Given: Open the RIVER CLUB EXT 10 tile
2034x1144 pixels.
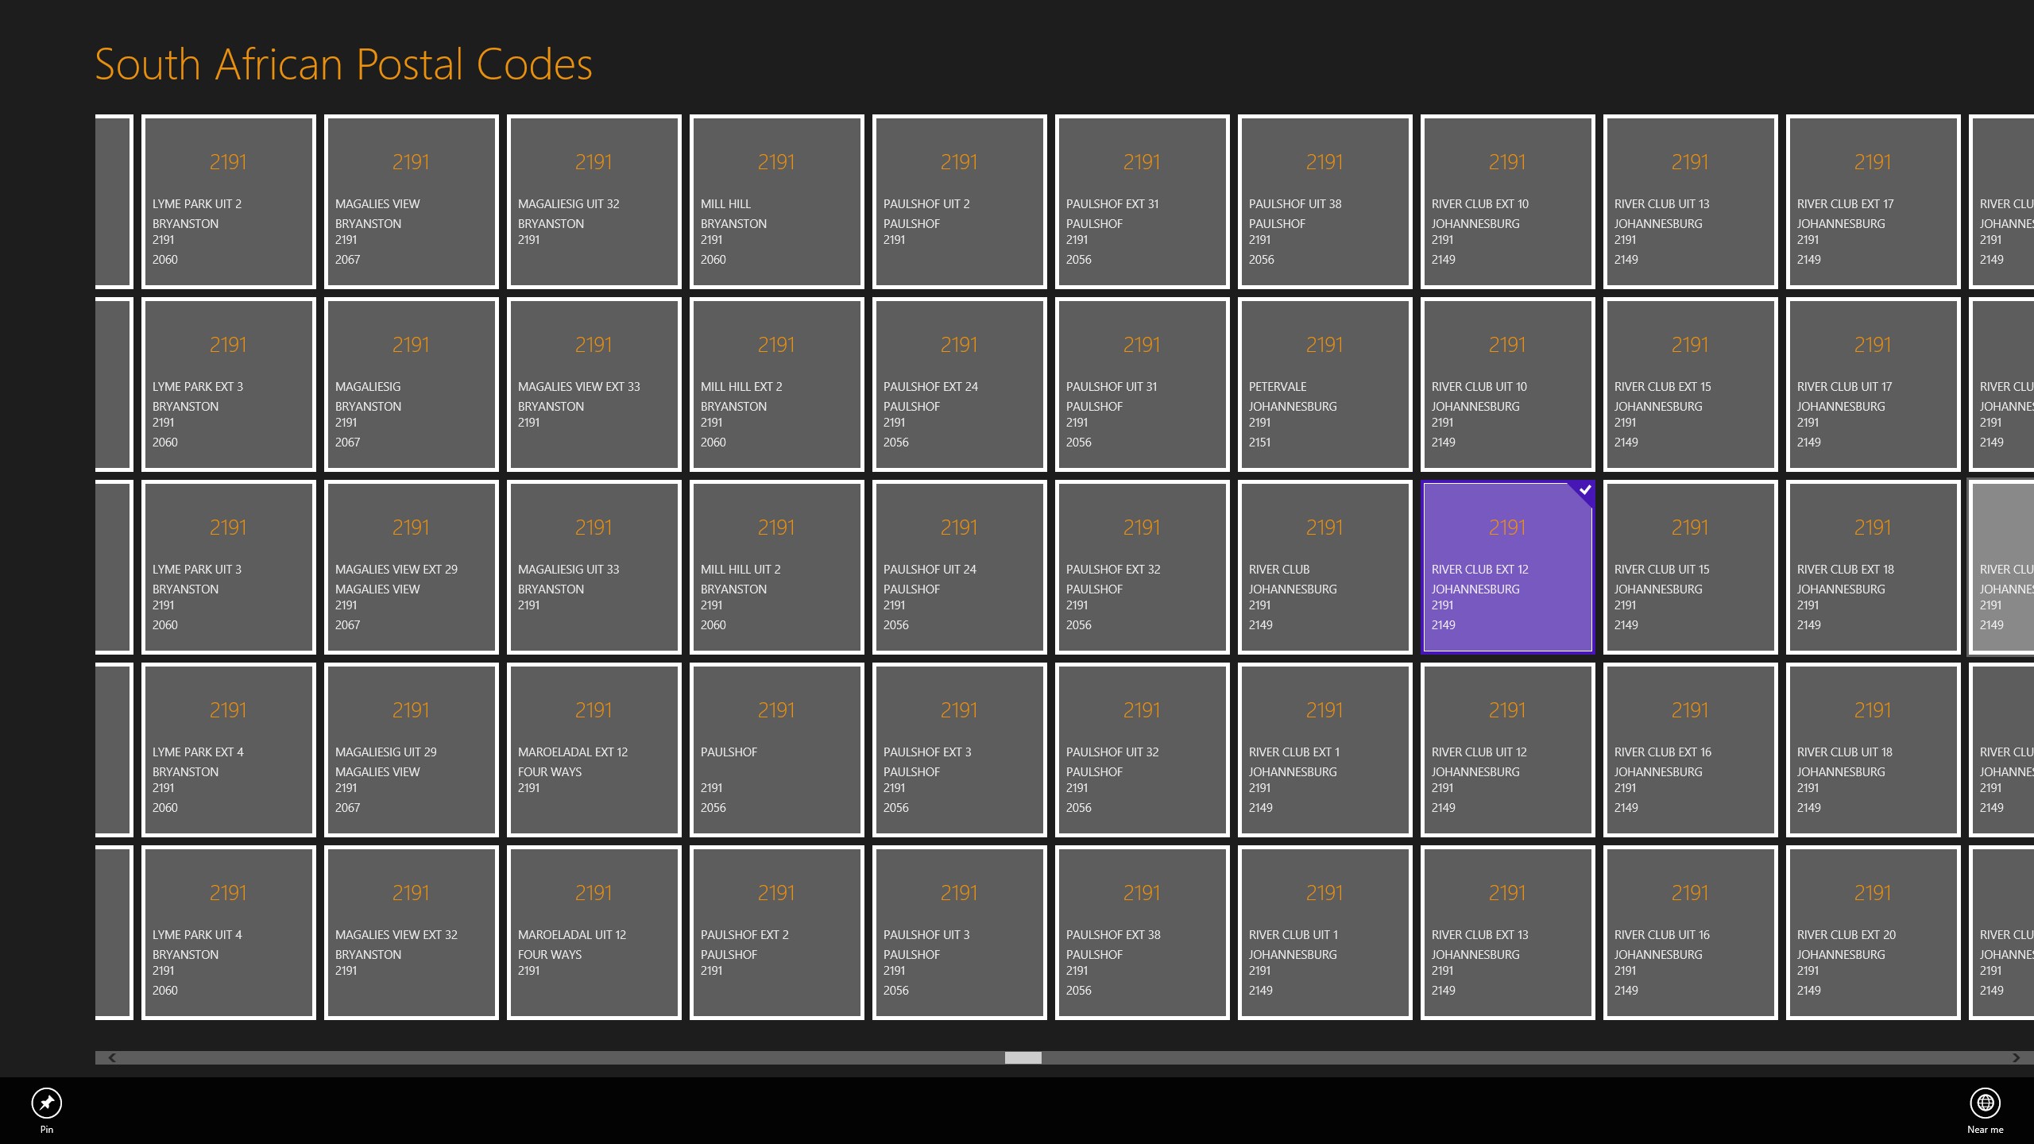Looking at the screenshot, I should [x=1507, y=202].
